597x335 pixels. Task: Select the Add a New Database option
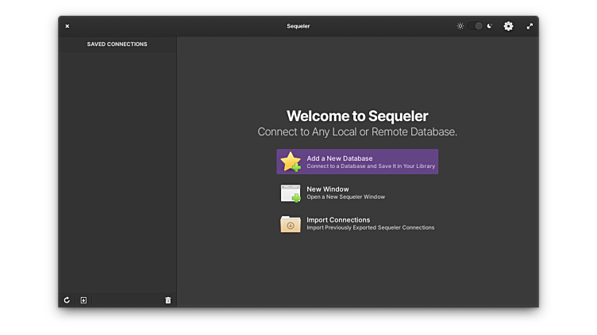pyautogui.click(x=357, y=162)
